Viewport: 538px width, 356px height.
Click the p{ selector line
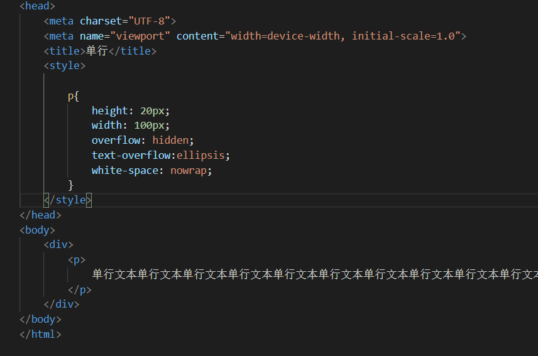pos(74,96)
